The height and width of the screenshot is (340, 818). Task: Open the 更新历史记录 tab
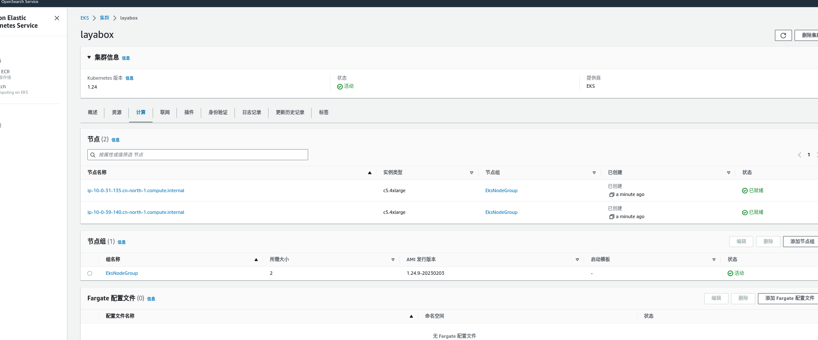(290, 112)
